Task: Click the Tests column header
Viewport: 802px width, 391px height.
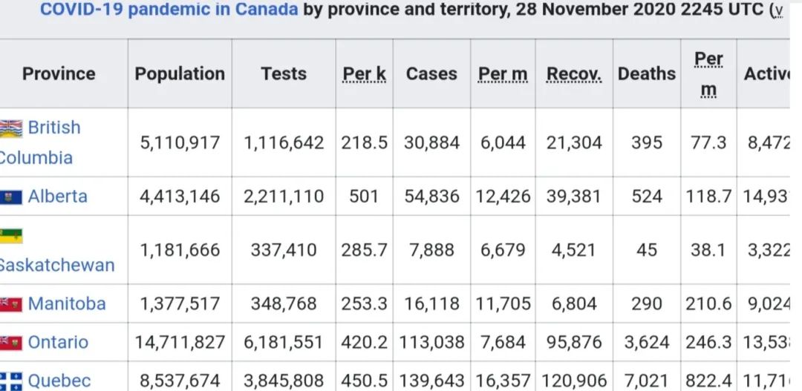Action: (x=284, y=73)
